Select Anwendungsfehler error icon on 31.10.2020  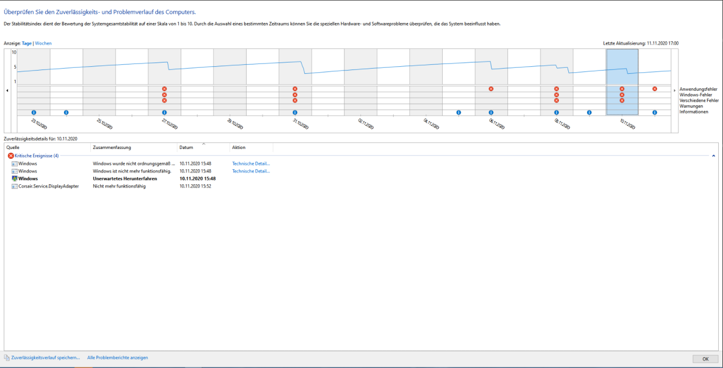[x=295, y=89]
